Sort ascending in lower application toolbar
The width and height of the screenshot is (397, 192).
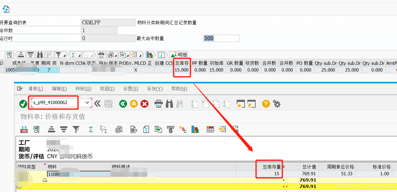point(51,129)
